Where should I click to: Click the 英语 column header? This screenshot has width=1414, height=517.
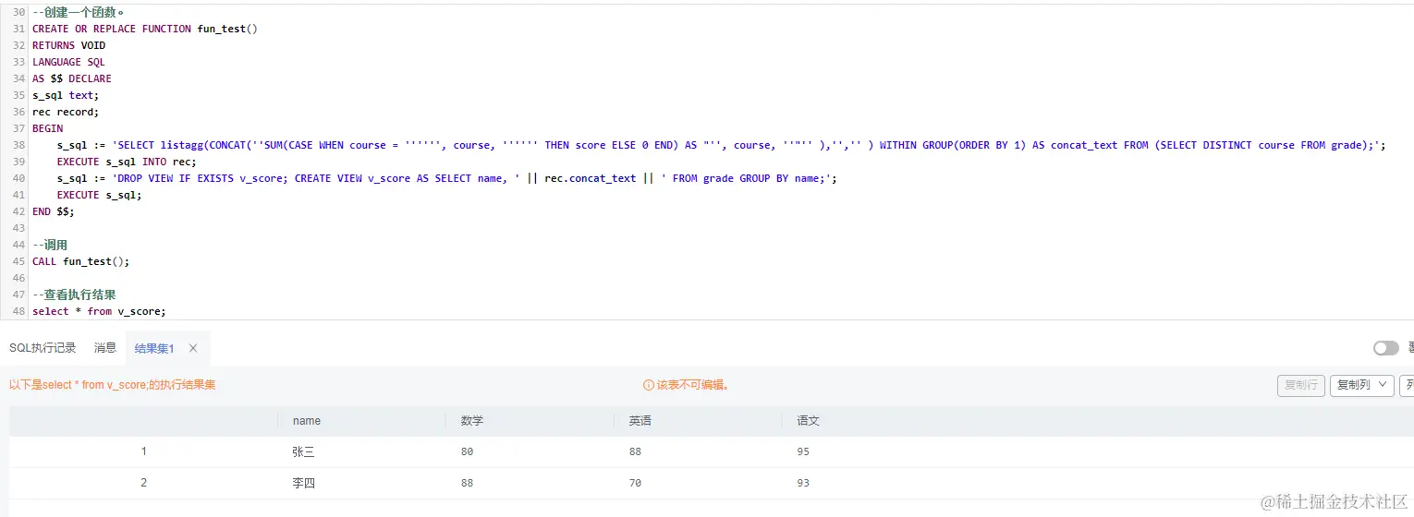click(640, 421)
